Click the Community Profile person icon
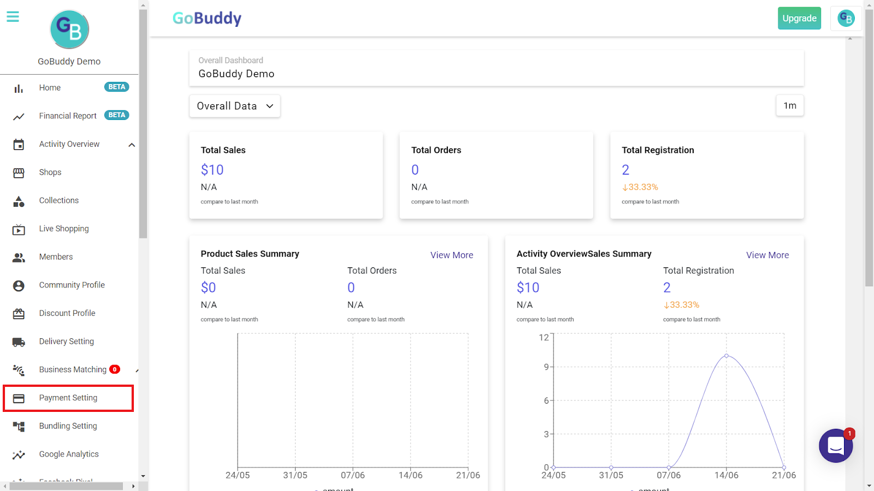 (x=19, y=286)
